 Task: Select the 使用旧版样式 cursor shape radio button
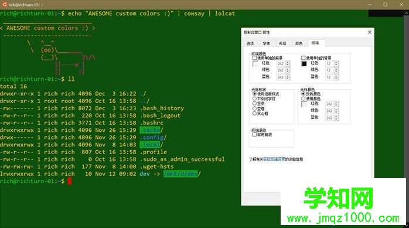[x=254, y=94]
